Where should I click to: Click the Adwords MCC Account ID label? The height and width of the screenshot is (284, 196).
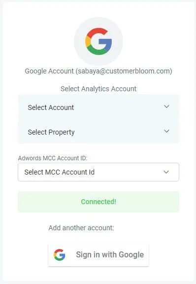[53, 158]
